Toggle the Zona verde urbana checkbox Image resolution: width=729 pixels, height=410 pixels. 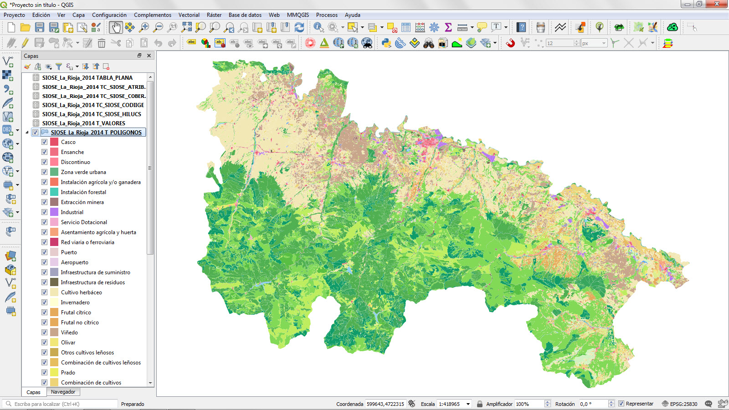click(x=44, y=172)
